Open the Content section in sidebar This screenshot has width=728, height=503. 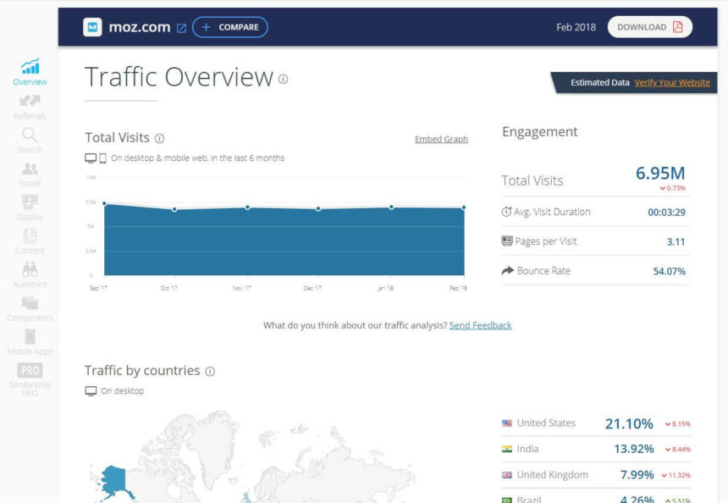[x=30, y=241]
